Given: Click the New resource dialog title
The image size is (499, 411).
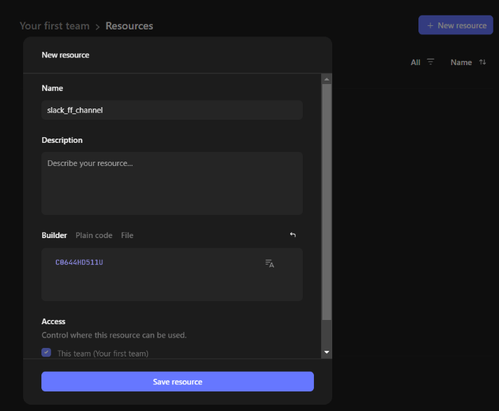Looking at the screenshot, I should coord(65,55).
